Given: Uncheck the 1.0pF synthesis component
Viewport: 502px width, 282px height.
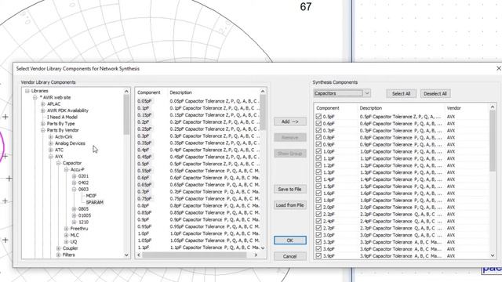Looking at the screenshot, I should point(318,151).
